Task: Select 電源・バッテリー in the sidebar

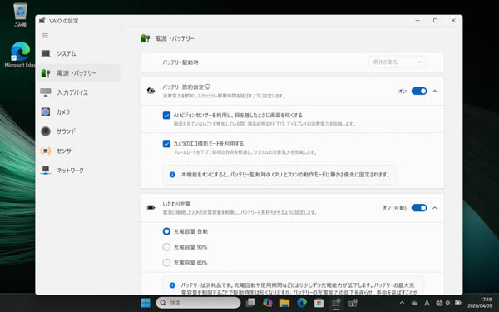Action: tap(78, 73)
